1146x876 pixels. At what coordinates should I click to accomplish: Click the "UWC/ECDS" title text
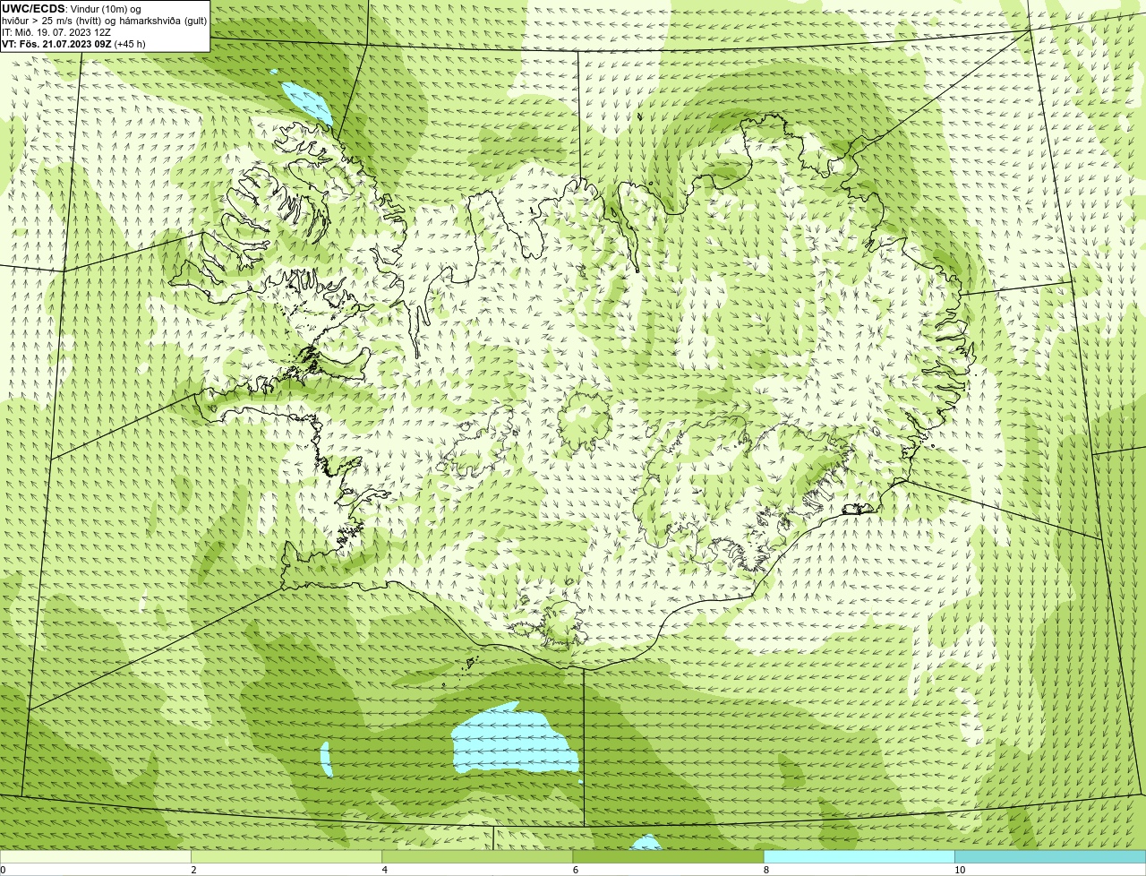pyautogui.click(x=33, y=9)
